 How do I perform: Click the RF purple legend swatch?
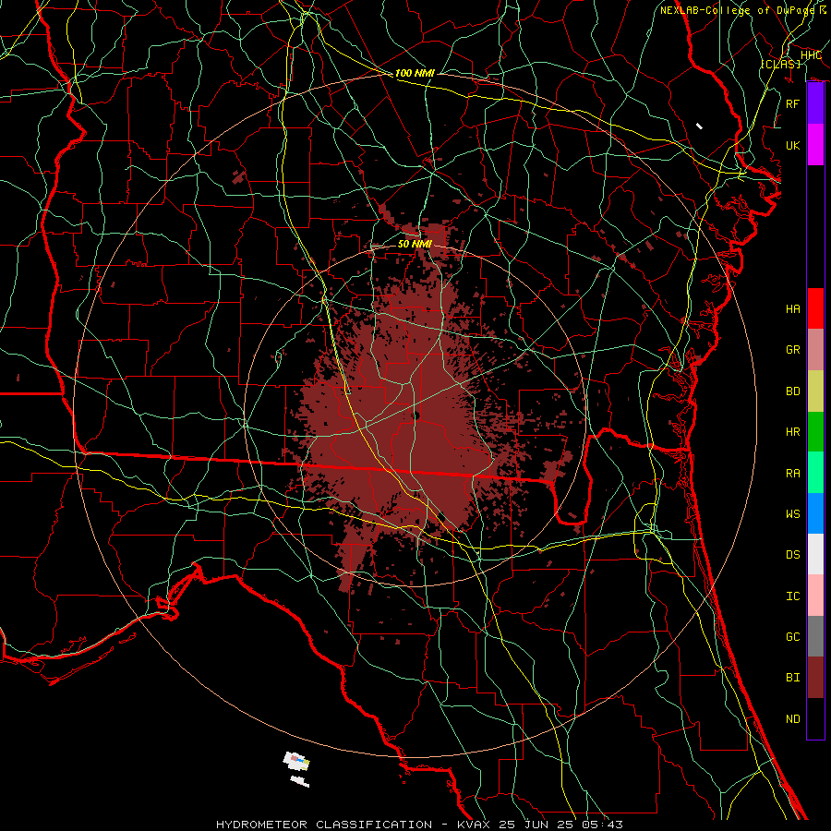point(815,103)
